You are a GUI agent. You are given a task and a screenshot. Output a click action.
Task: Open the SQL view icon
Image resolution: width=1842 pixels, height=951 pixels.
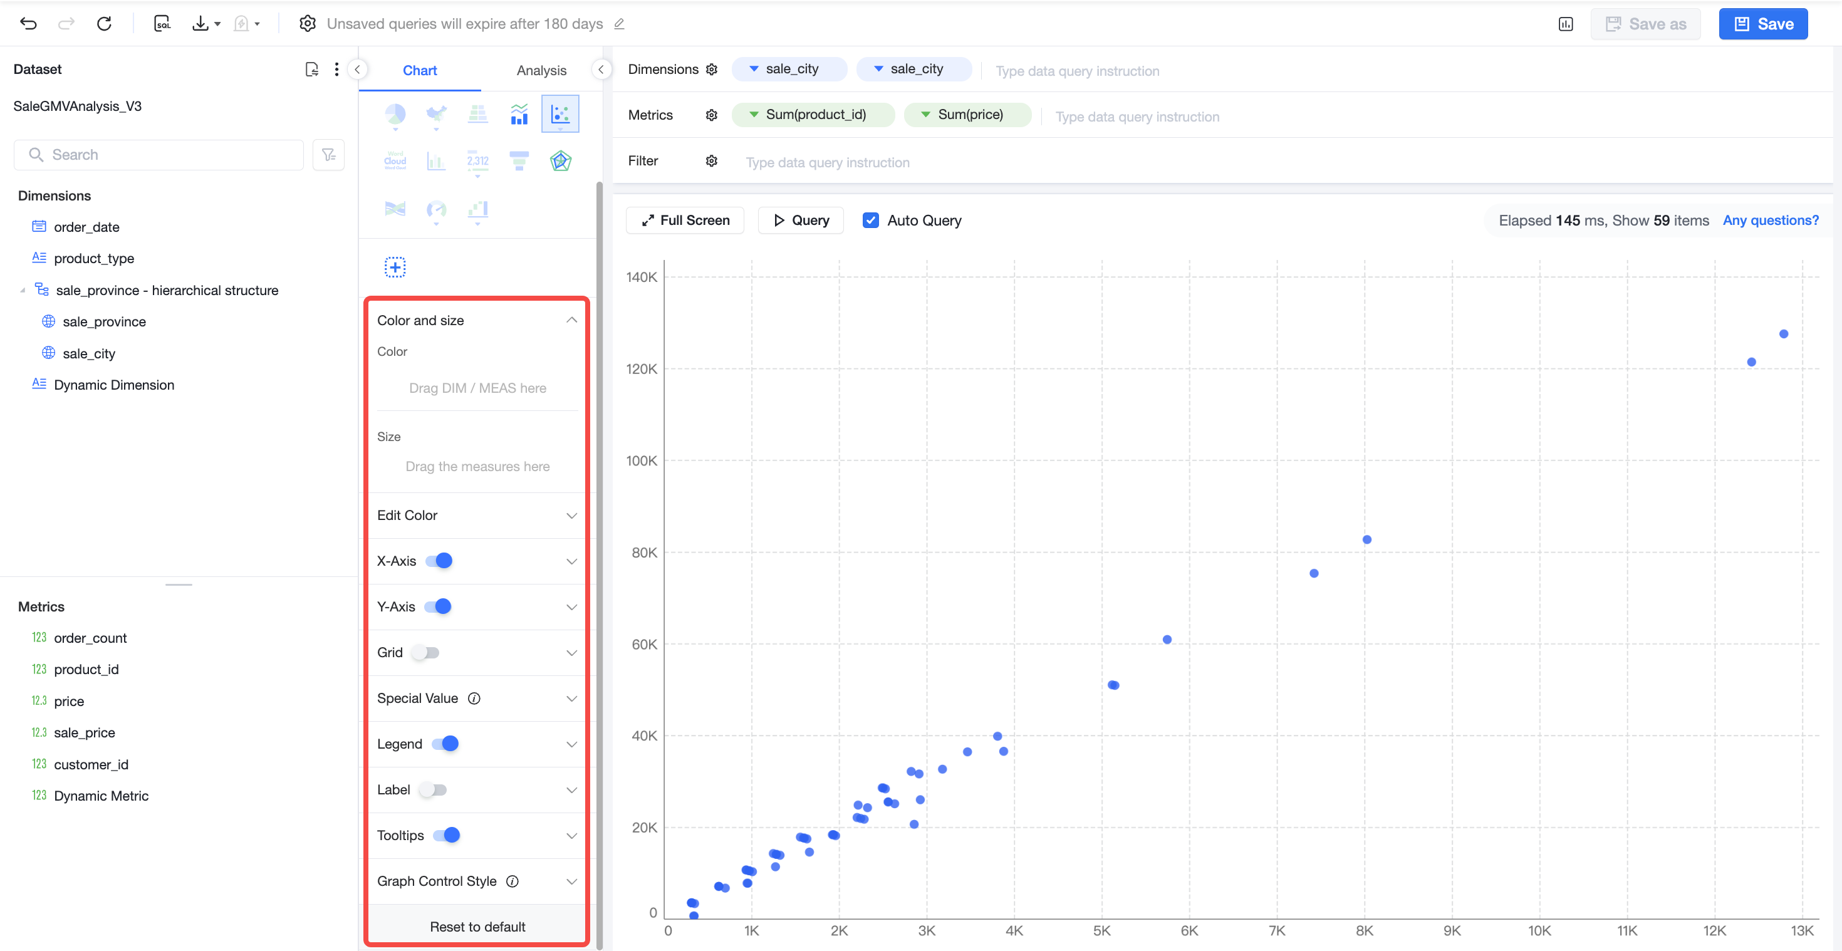click(162, 24)
